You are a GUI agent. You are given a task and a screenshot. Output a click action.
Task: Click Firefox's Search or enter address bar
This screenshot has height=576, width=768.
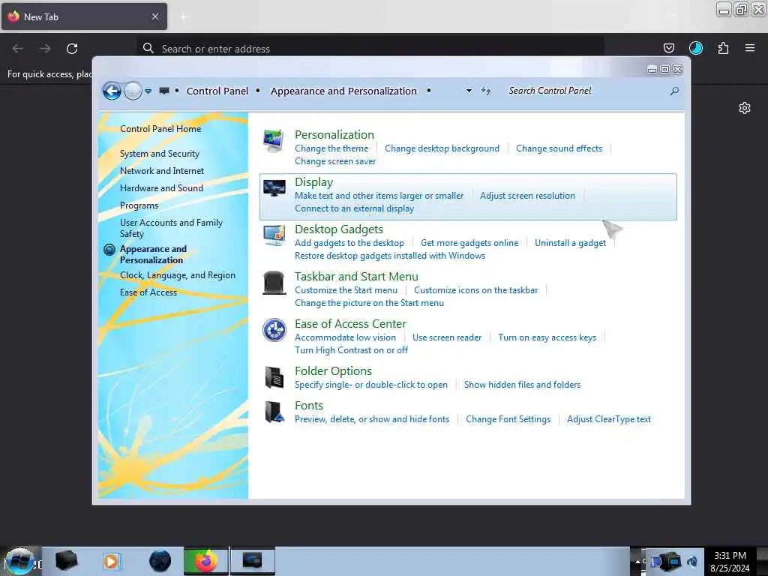[x=370, y=49]
